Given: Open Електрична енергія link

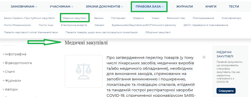Looking at the screenshot, I should tap(74, 25).
